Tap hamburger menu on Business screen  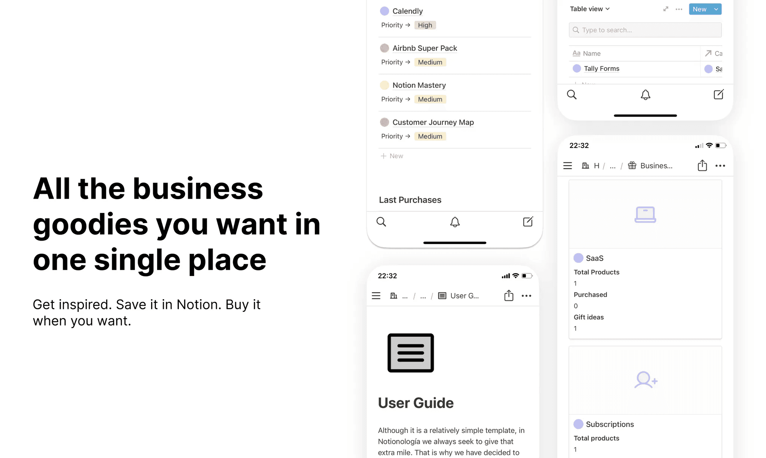567,165
